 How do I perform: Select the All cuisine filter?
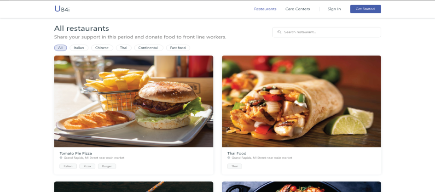pos(60,48)
